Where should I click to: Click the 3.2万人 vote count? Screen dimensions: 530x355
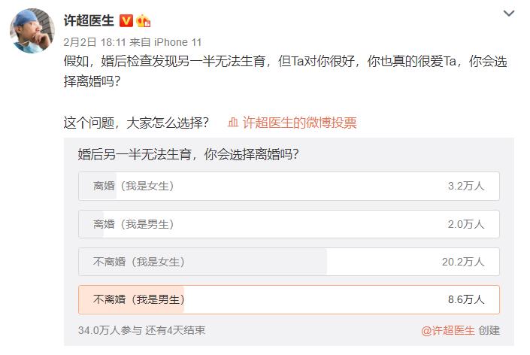[466, 186]
